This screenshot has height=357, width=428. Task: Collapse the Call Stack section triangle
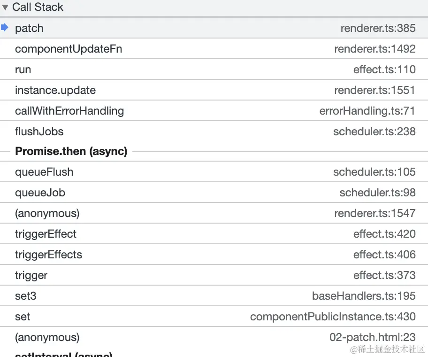click(5, 8)
